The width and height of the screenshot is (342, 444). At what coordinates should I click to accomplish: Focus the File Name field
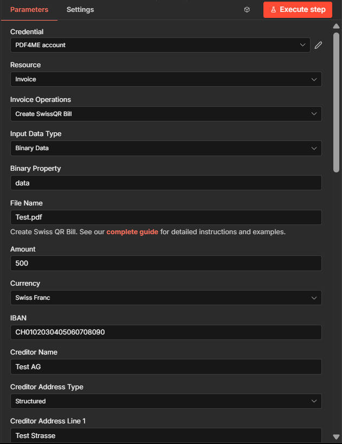tap(166, 217)
